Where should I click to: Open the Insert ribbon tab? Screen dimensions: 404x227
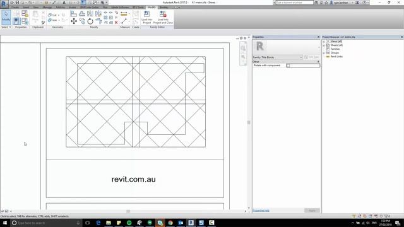pyautogui.click(x=26, y=7)
